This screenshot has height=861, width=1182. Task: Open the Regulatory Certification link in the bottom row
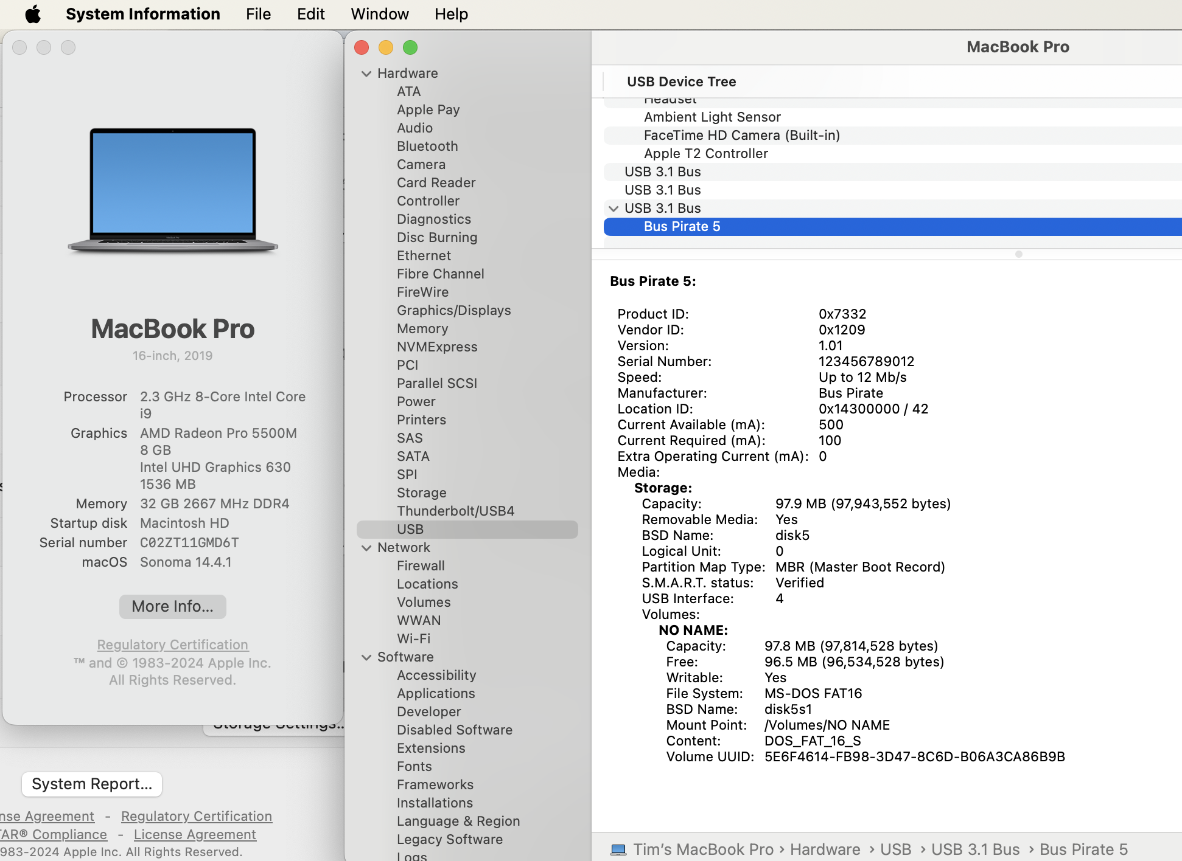[197, 816]
